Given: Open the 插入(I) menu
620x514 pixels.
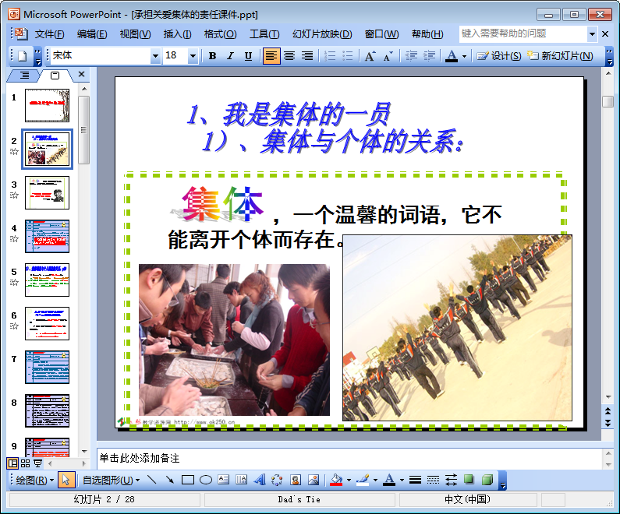Looking at the screenshot, I should coord(177,34).
